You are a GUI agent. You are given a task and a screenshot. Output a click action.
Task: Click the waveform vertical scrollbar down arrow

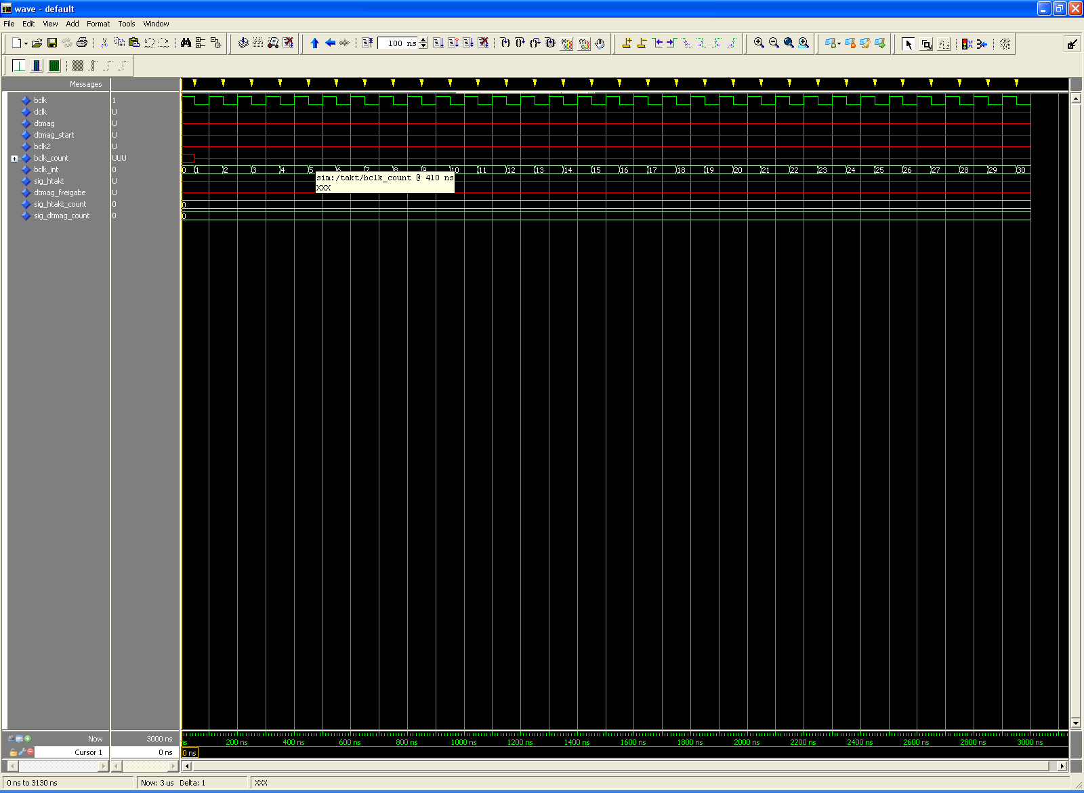pyautogui.click(x=1075, y=723)
